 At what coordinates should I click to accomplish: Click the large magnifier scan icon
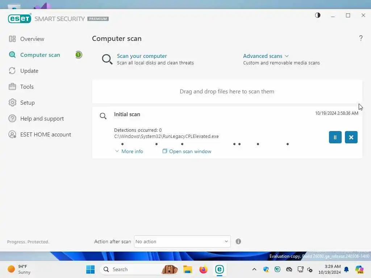coord(107,59)
